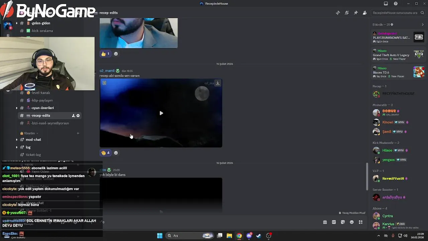This screenshot has height=241, width=428.
Task: Open Etkinlik activity settings gear
Action: (x=392, y=24)
